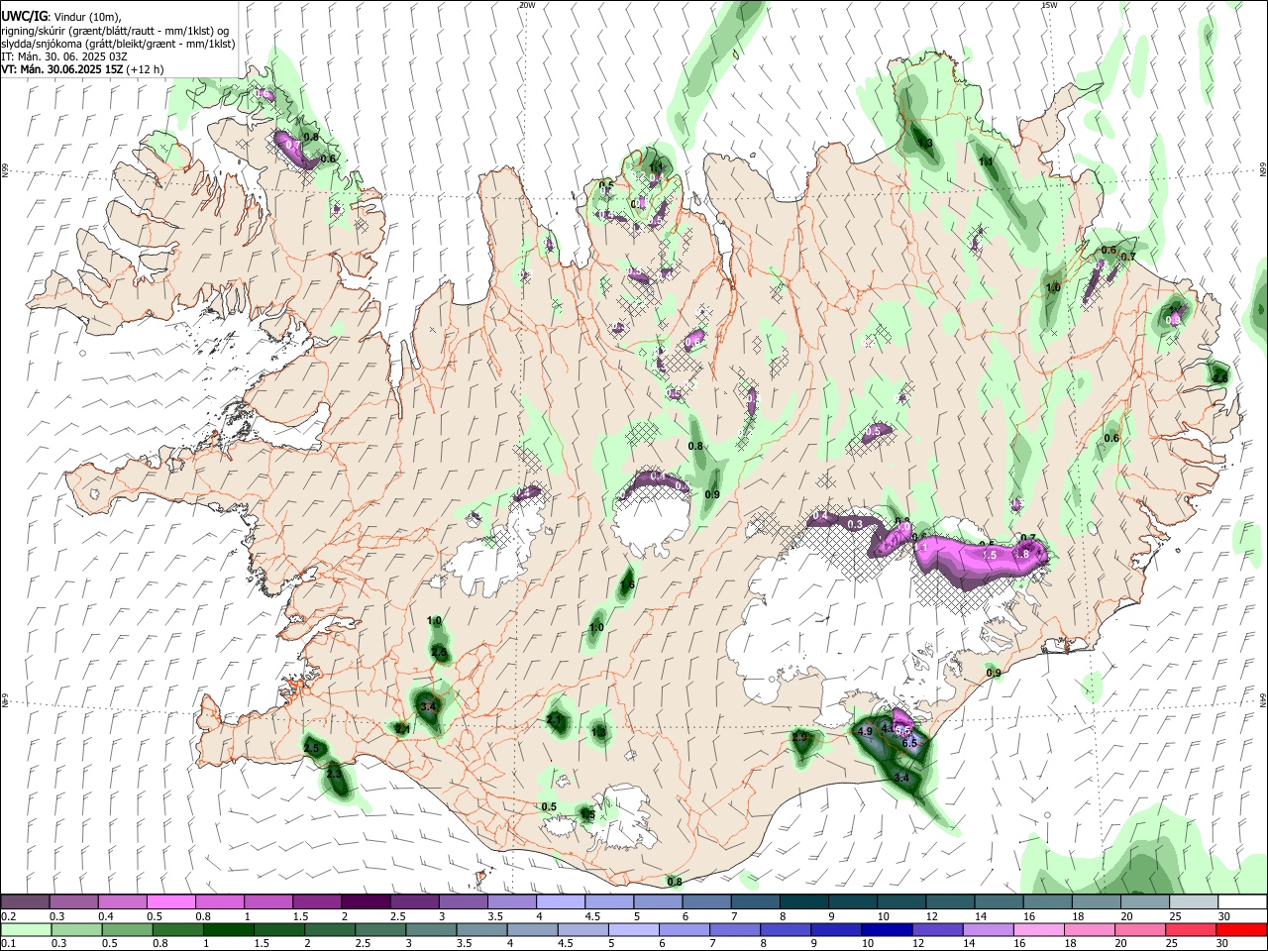Select the 1.1 value in the northeast

(986, 161)
